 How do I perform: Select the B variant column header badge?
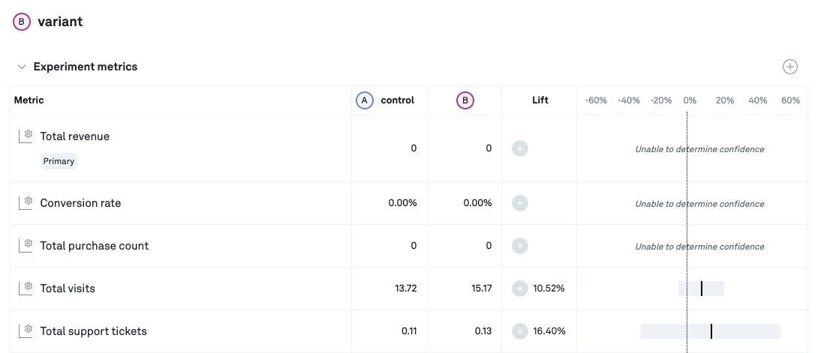(x=465, y=100)
